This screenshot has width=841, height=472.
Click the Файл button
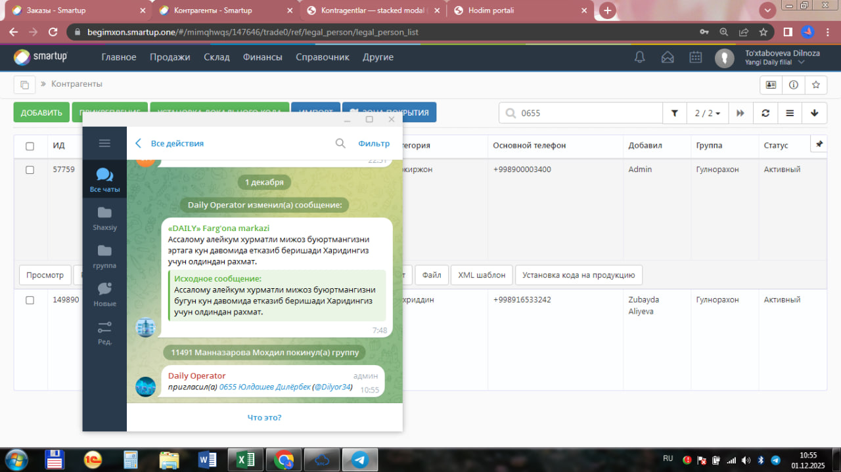click(x=432, y=275)
